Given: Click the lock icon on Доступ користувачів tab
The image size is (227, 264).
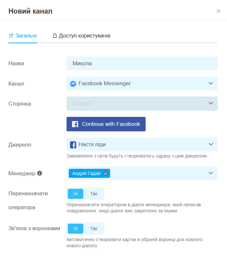Looking at the screenshot, I should 55,36.
